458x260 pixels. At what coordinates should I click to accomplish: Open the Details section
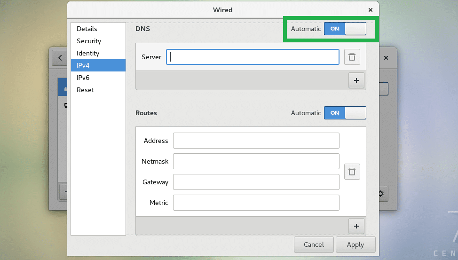click(x=87, y=29)
